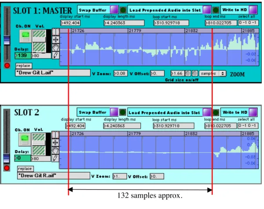Viewport: 264px width, 209px height.
Task: Open the replace mode menu in Slot 2
Action: [x=26, y=169]
